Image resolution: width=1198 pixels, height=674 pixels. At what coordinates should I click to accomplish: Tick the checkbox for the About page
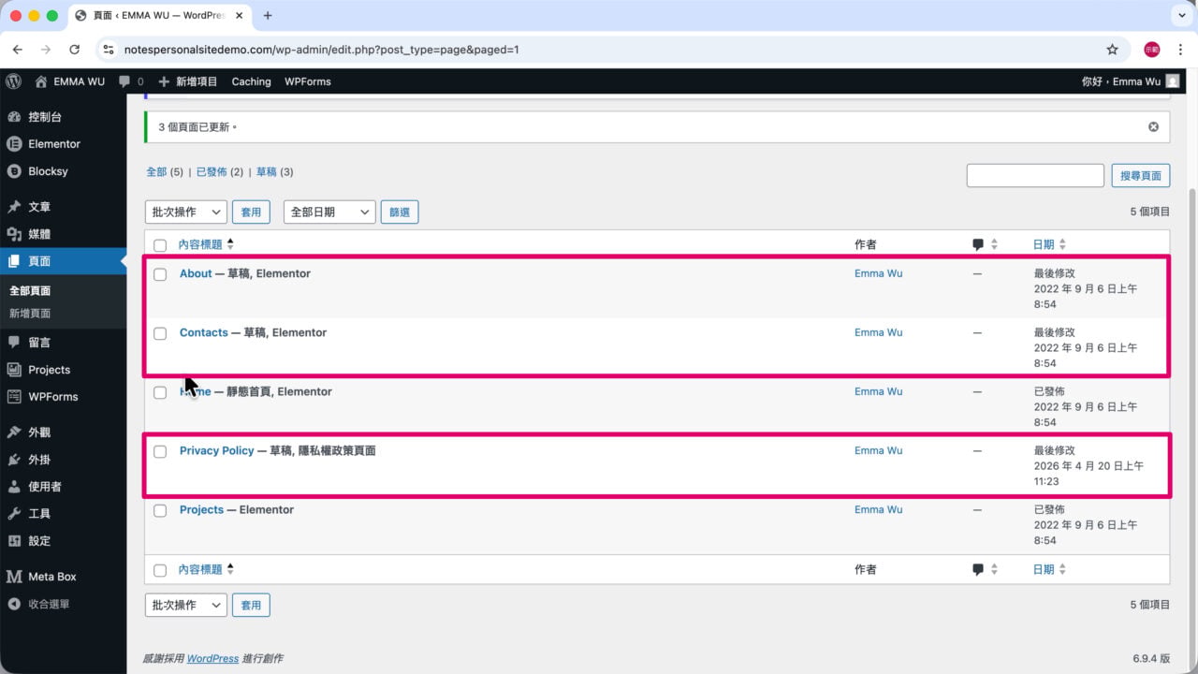[160, 274]
